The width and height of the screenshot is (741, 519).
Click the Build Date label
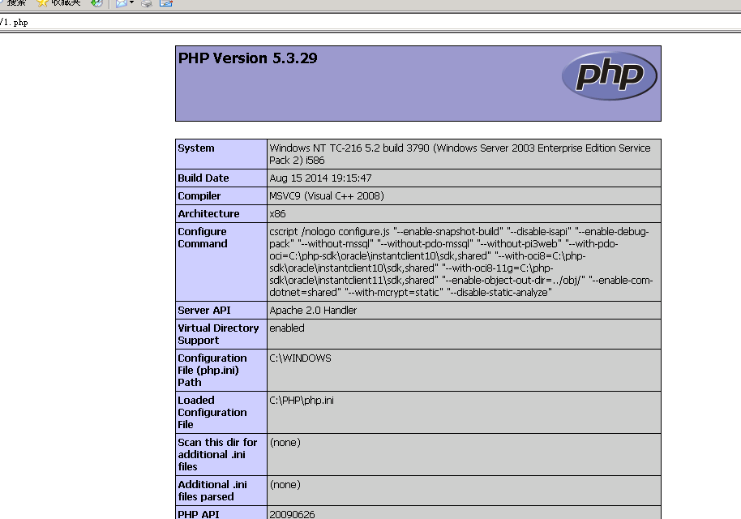click(203, 178)
